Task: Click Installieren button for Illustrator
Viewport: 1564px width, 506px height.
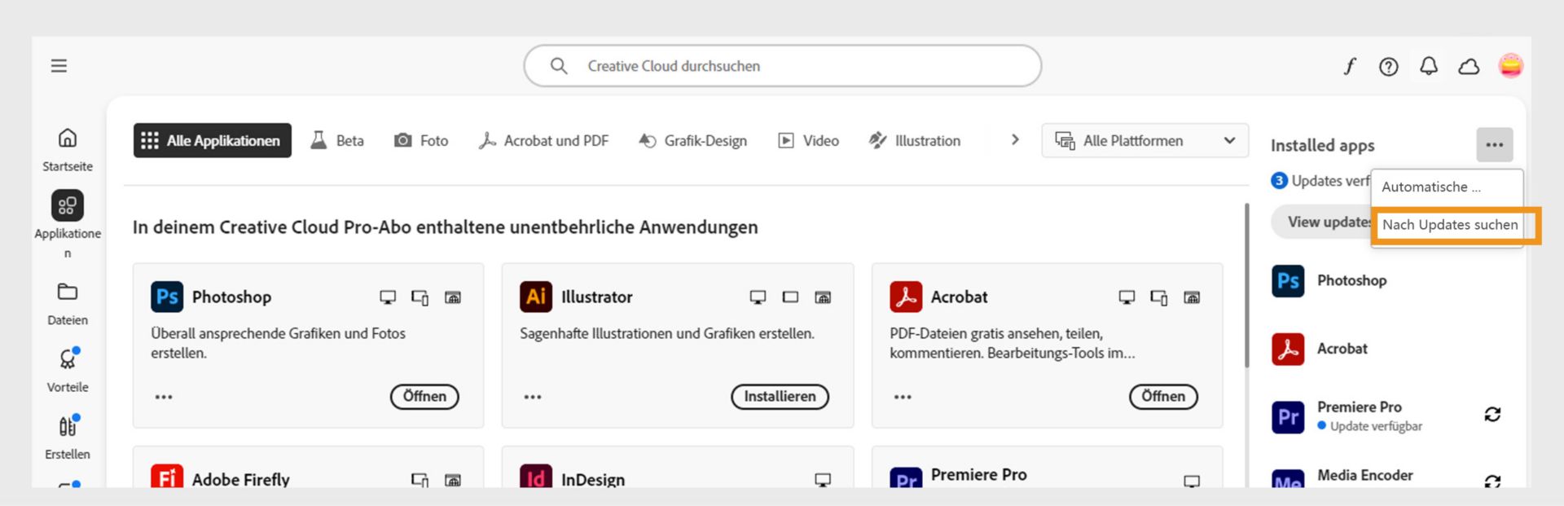Action: pos(780,397)
